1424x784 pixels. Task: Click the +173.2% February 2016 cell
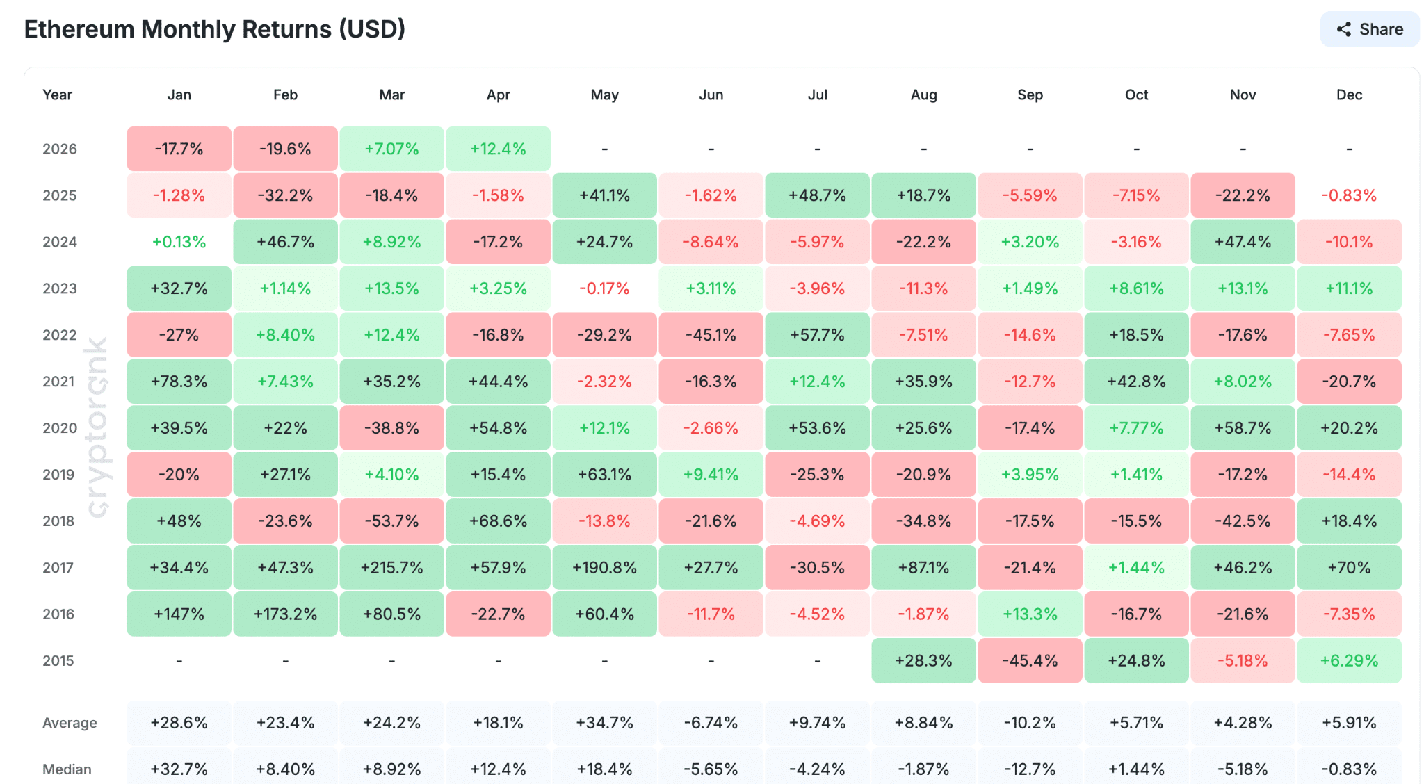click(x=285, y=614)
